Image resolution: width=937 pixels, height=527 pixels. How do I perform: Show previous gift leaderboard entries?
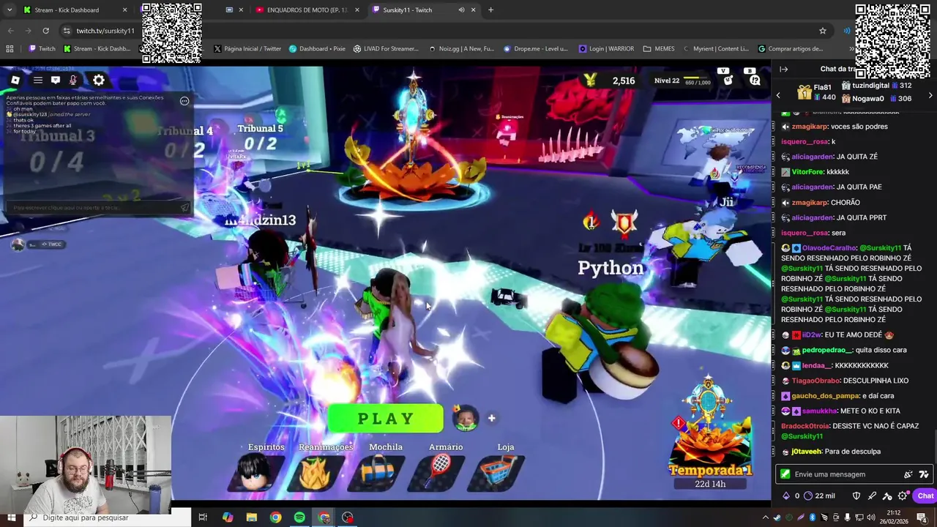[778, 95]
